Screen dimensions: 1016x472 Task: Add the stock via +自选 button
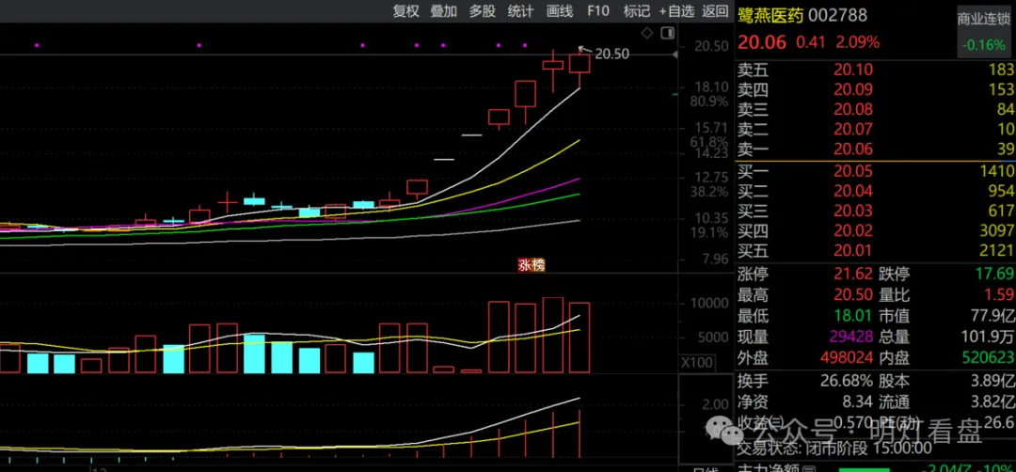(x=676, y=11)
